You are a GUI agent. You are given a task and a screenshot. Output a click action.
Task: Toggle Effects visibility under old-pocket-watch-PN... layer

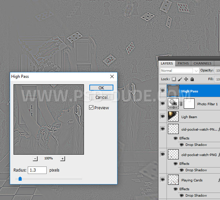[175, 138]
